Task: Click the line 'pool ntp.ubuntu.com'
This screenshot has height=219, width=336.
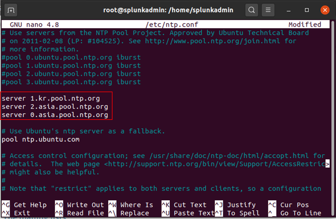Action: (41, 139)
